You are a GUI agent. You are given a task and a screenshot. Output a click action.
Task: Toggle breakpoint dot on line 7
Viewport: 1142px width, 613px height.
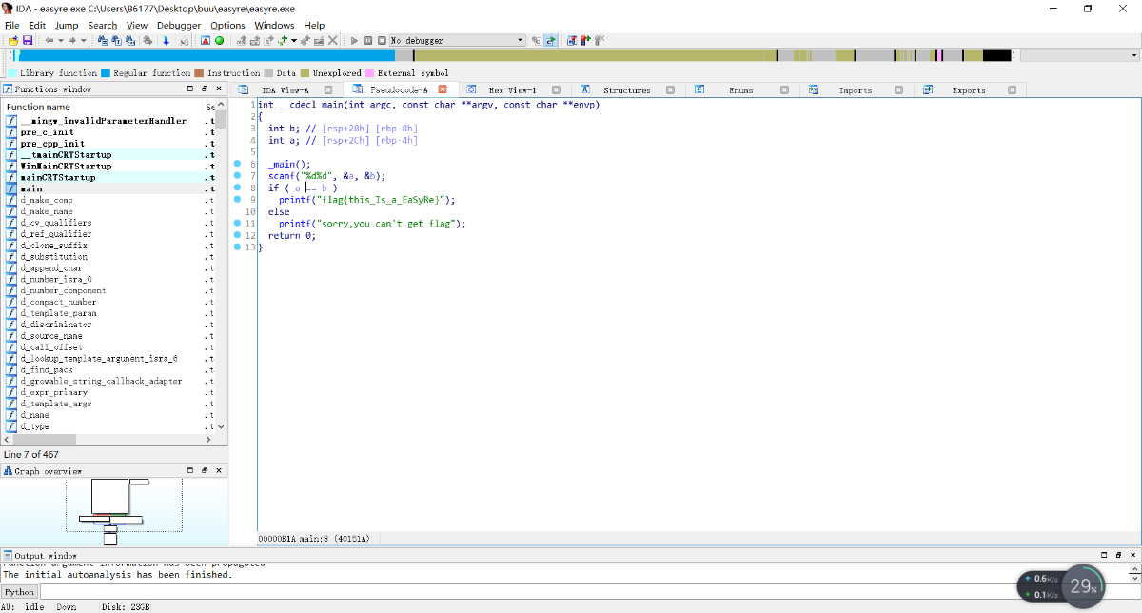(237, 176)
